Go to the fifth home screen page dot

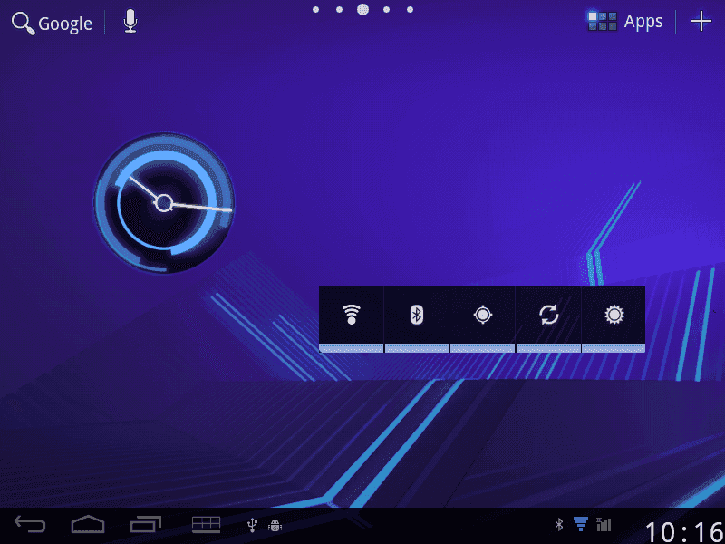pos(411,9)
